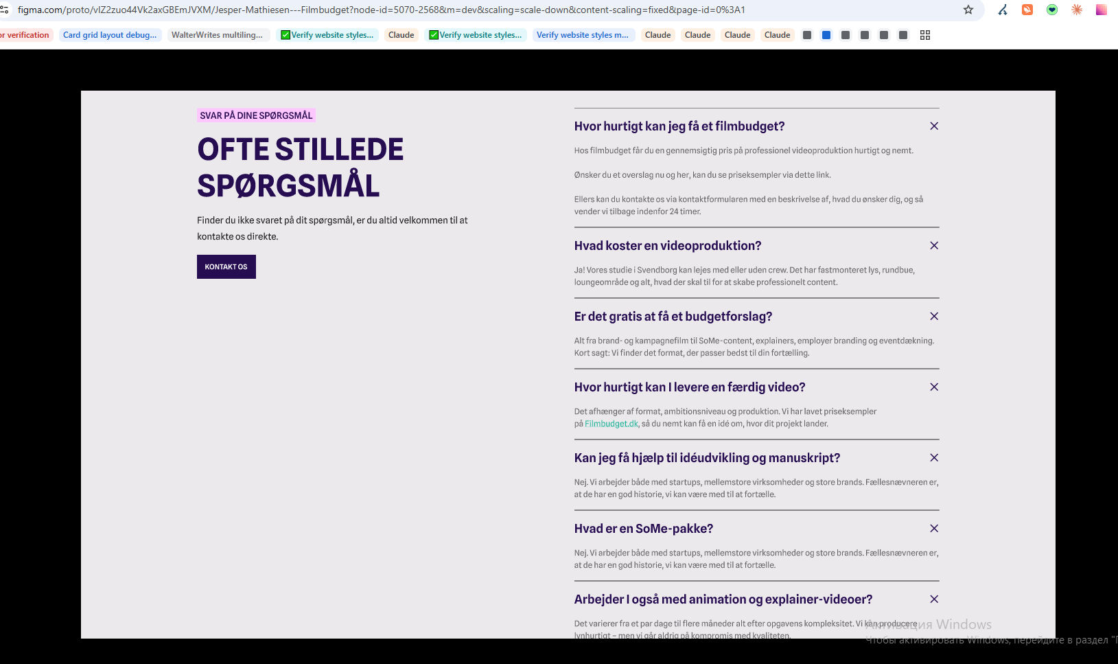Select 'Hvad koster en videoproduktion?' heading

pyautogui.click(x=668, y=246)
